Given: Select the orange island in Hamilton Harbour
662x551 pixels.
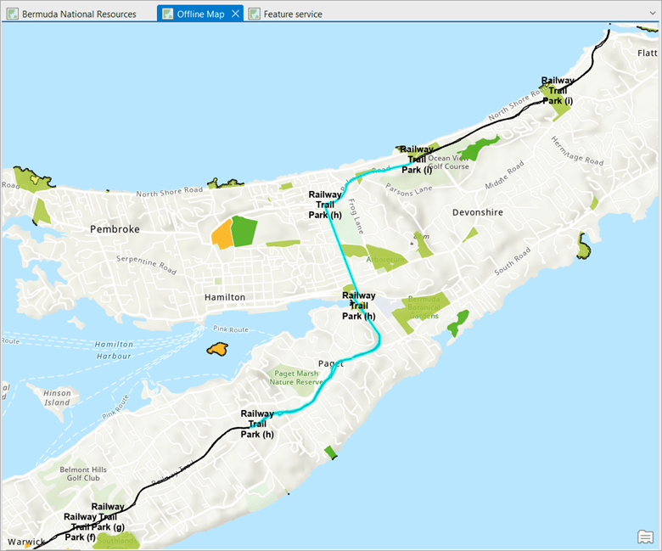Looking at the screenshot, I should (217, 349).
